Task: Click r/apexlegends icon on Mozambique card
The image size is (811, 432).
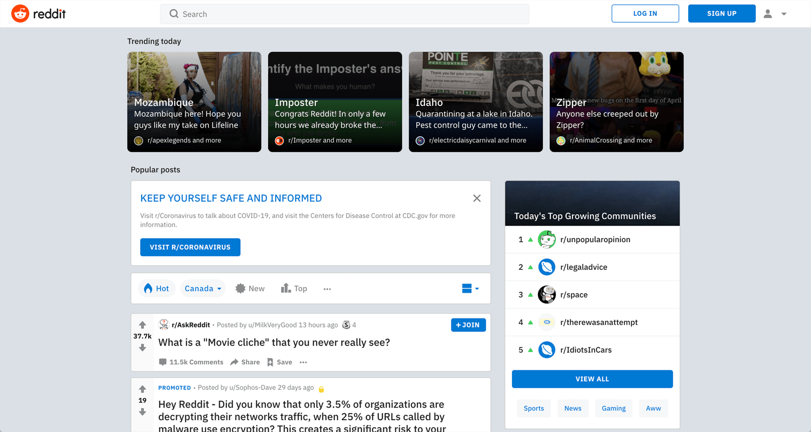Action: click(x=138, y=141)
